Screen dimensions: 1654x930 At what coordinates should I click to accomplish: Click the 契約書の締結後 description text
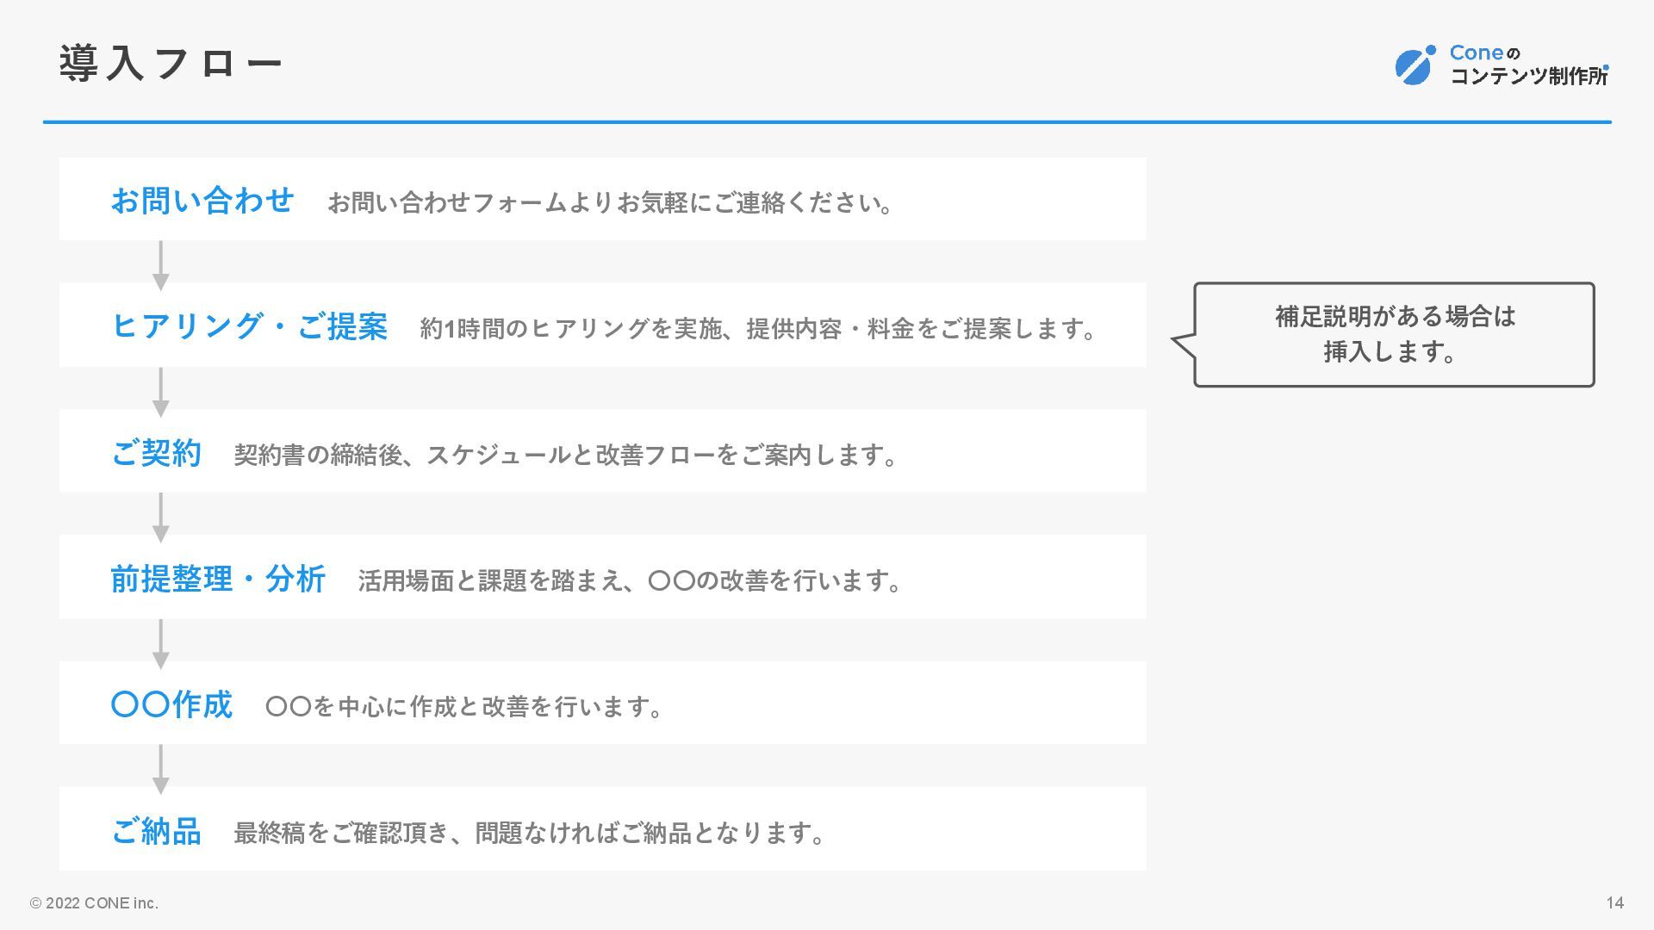[x=565, y=455]
